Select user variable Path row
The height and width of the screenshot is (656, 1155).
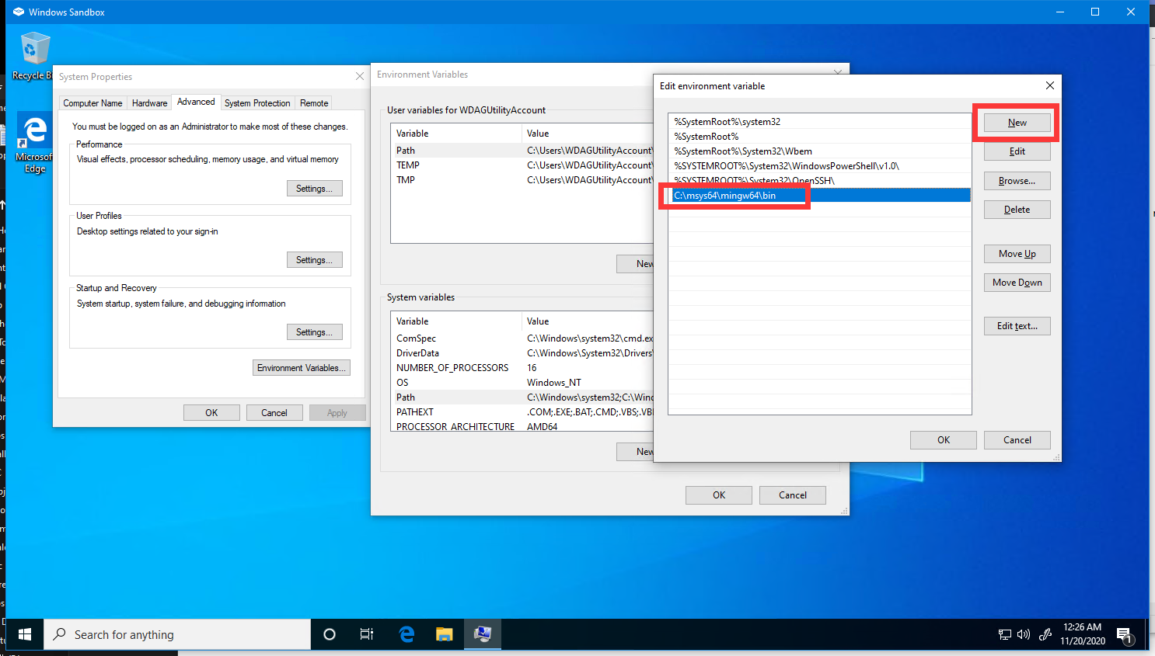(524, 151)
